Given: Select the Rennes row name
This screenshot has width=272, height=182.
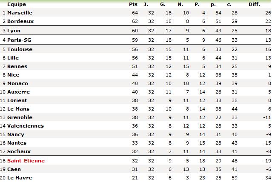Looking at the screenshot, I should tap(17, 66).
